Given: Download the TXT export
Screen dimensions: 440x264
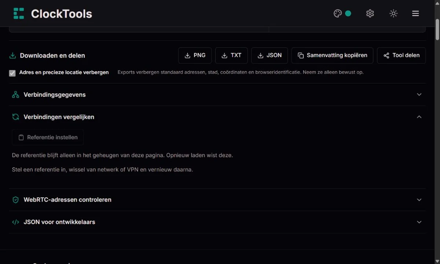Looking at the screenshot, I should 231,55.
